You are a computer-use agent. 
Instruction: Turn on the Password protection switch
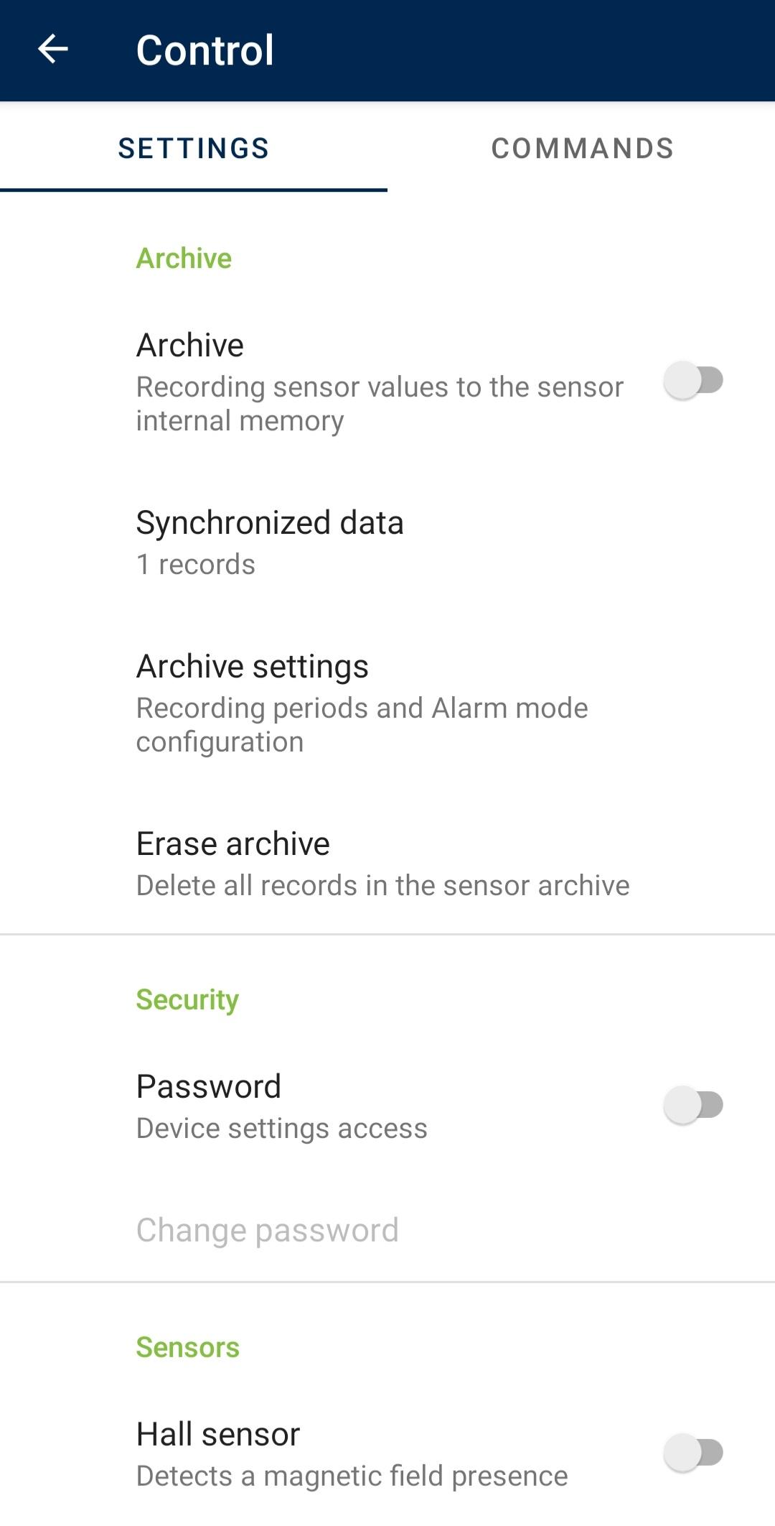693,1105
